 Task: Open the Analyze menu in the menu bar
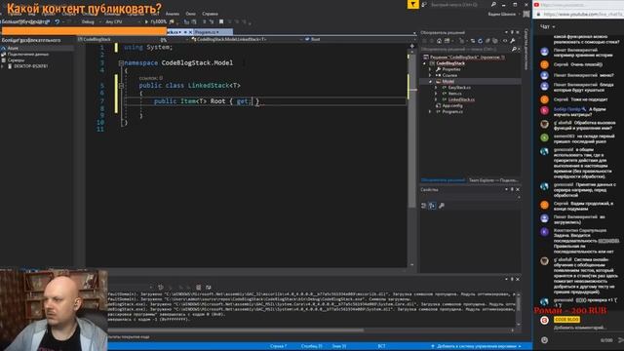click(172, 14)
